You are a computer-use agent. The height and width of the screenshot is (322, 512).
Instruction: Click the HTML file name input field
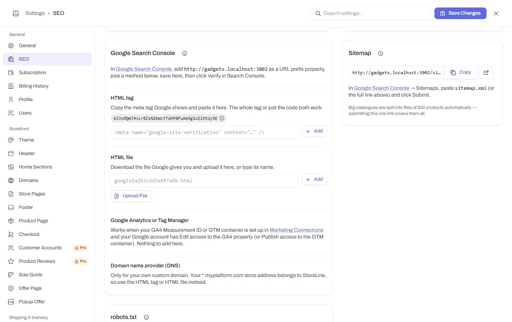(x=205, y=180)
